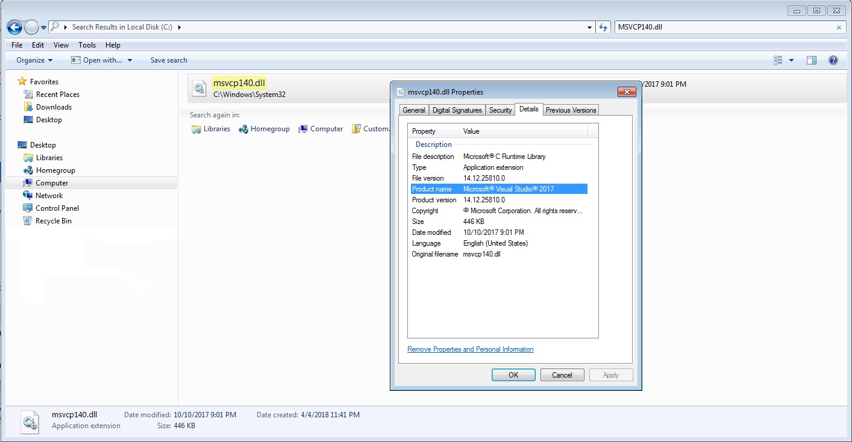852x442 pixels.
Task: Clear the MSVCP140.dll search box
Action: click(x=839, y=27)
